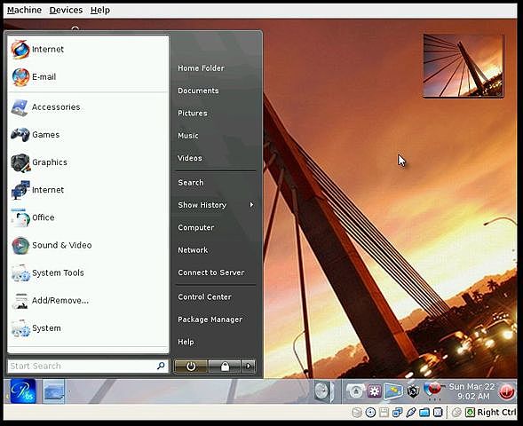Open the VirtualBox Devices menu

click(66, 10)
